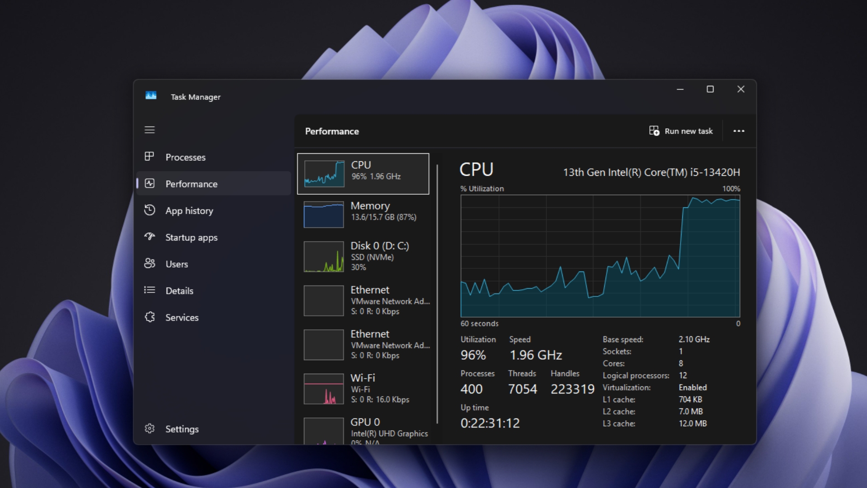Open the three-dot more options menu
The width and height of the screenshot is (867, 488).
click(x=739, y=131)
